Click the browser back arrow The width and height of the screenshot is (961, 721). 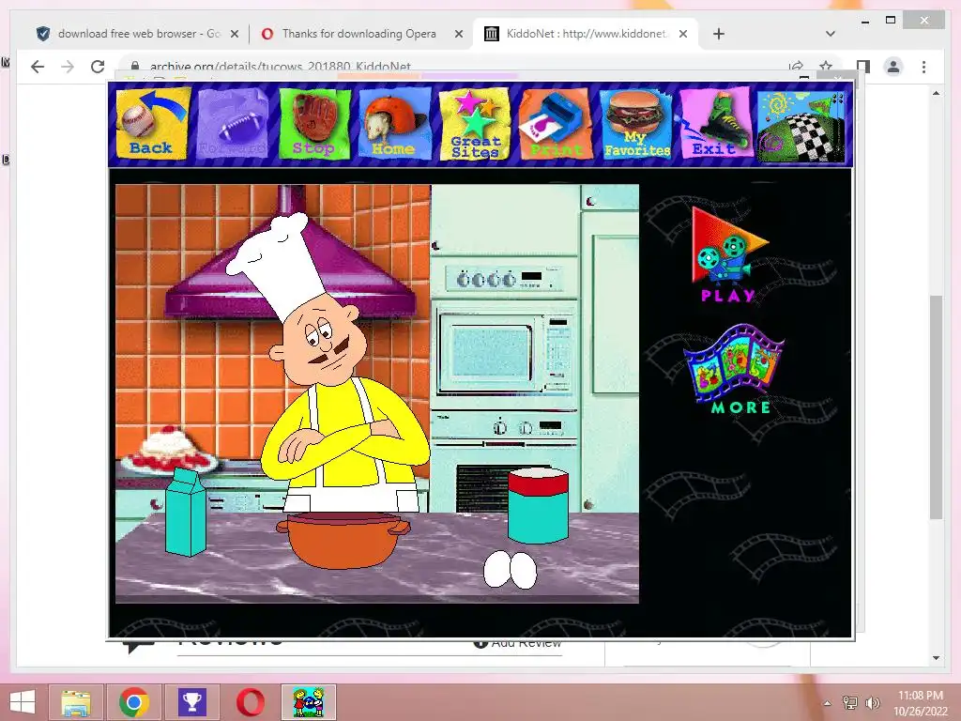[x=38, y=67]
